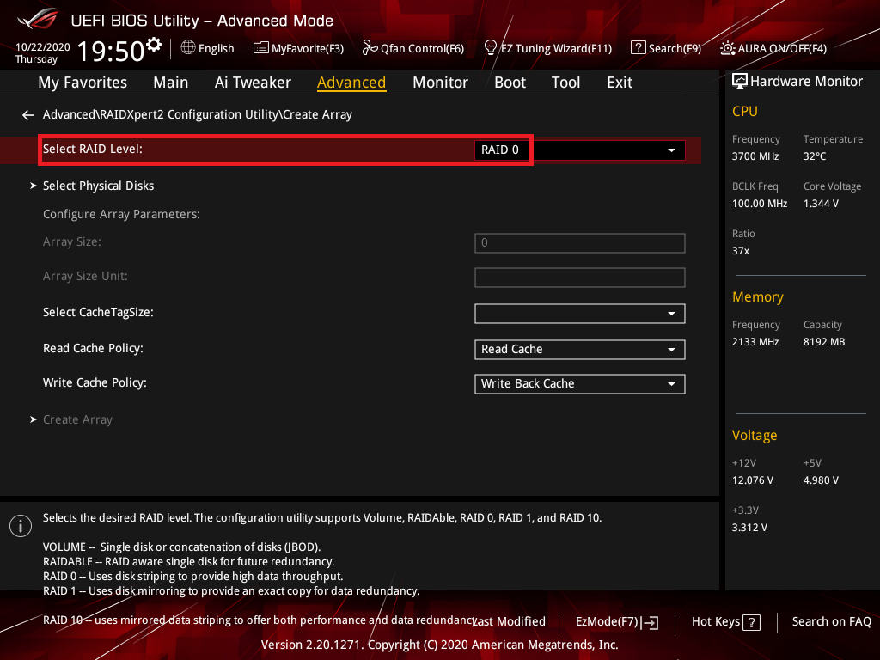Click the back arrow in the breadcrumb

[28, 114]
